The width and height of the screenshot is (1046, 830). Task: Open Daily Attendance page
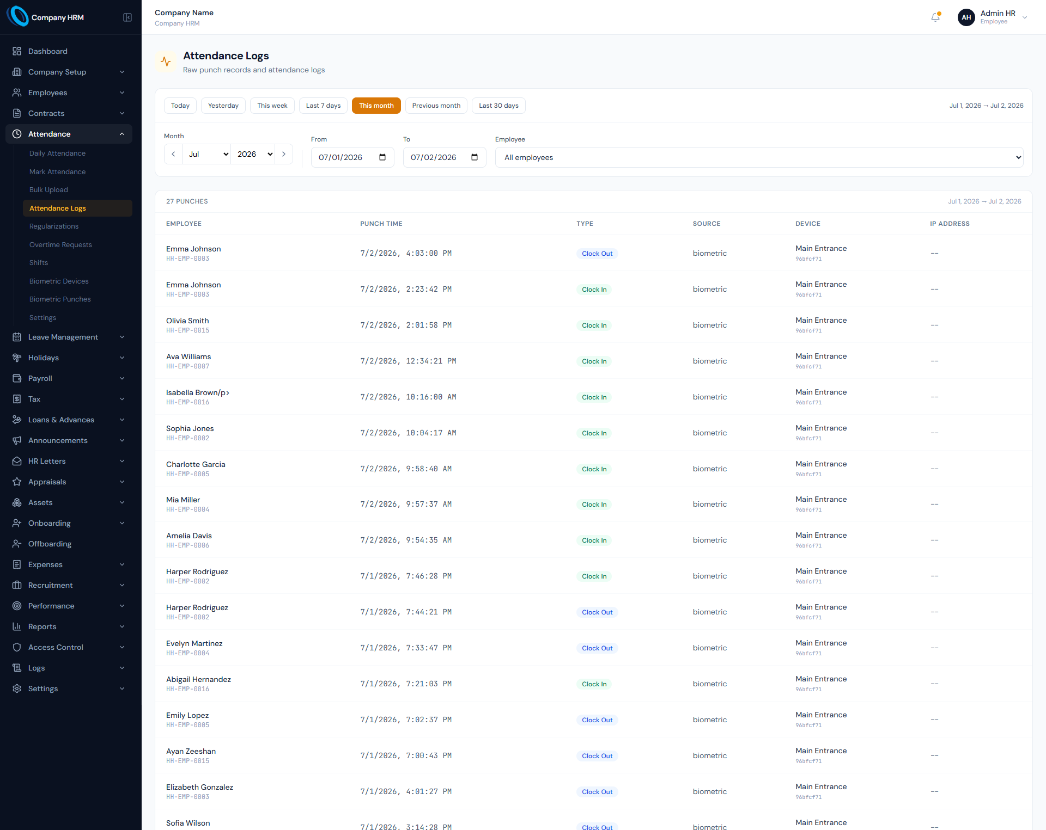(57, 153)
